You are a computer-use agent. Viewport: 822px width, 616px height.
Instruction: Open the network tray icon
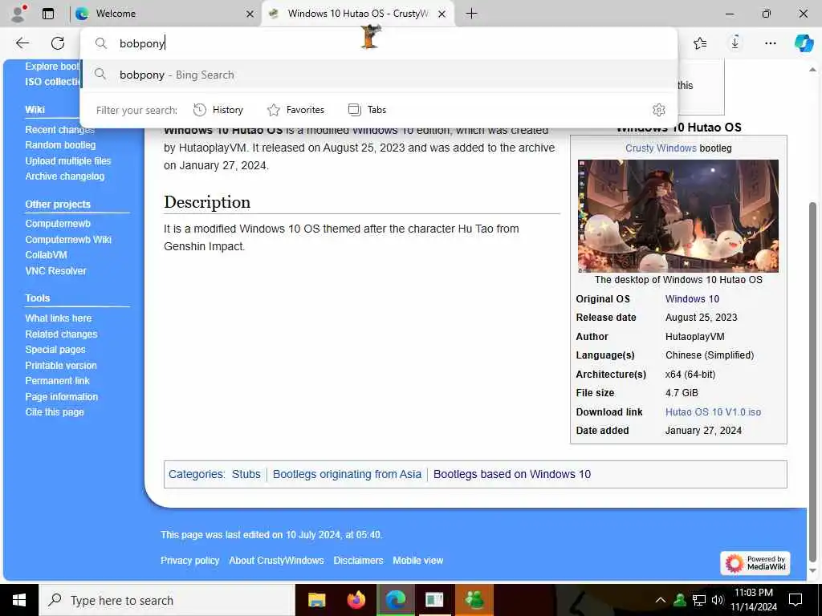tap(699, 600)
